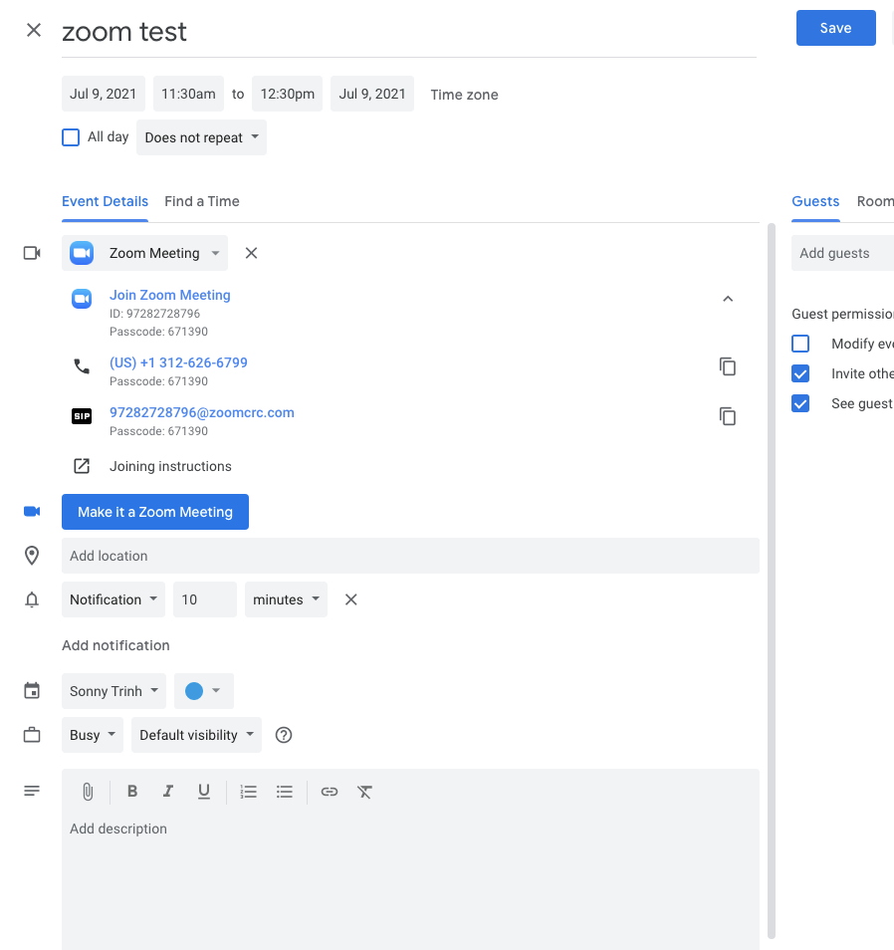This screenshot has width=894, height=950.
Task: Open the 97282728796@zoomcrc.com SIP link
Action: [202, 412]
